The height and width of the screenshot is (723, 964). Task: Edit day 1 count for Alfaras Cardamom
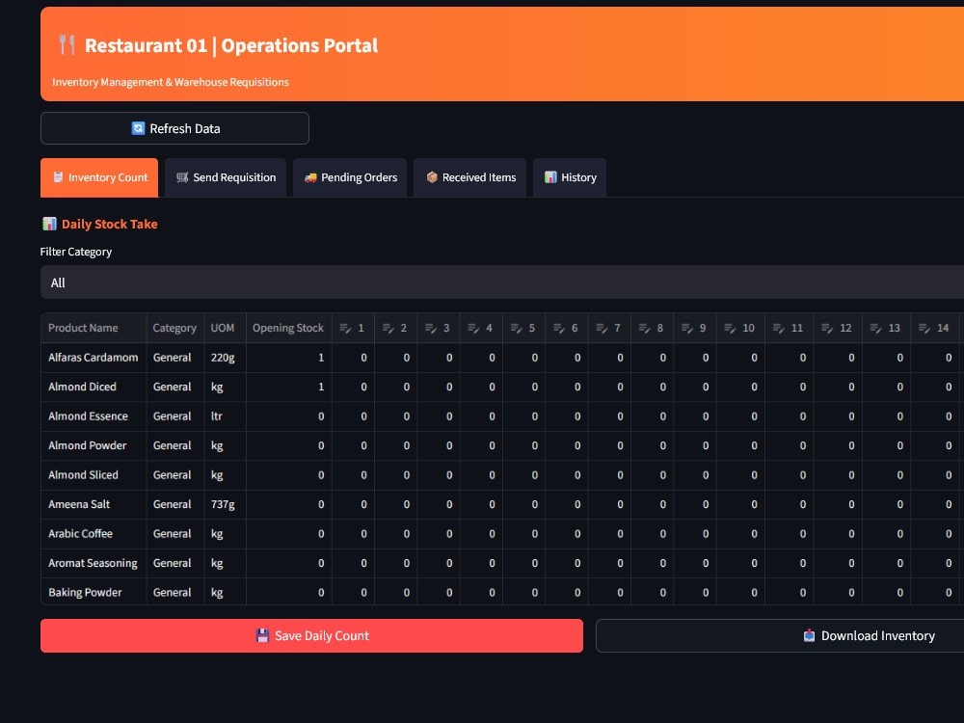[354, 358]
